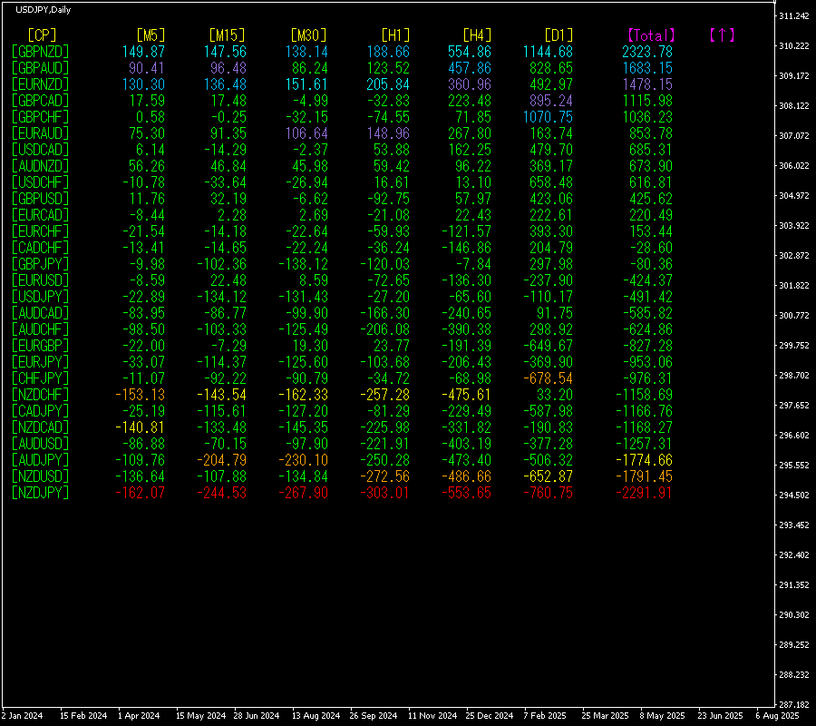Image resolution: width=816 pixels, height=726 pixels.
Task: Select the [AUDCHF] pair label
Action: click(41, 329)
